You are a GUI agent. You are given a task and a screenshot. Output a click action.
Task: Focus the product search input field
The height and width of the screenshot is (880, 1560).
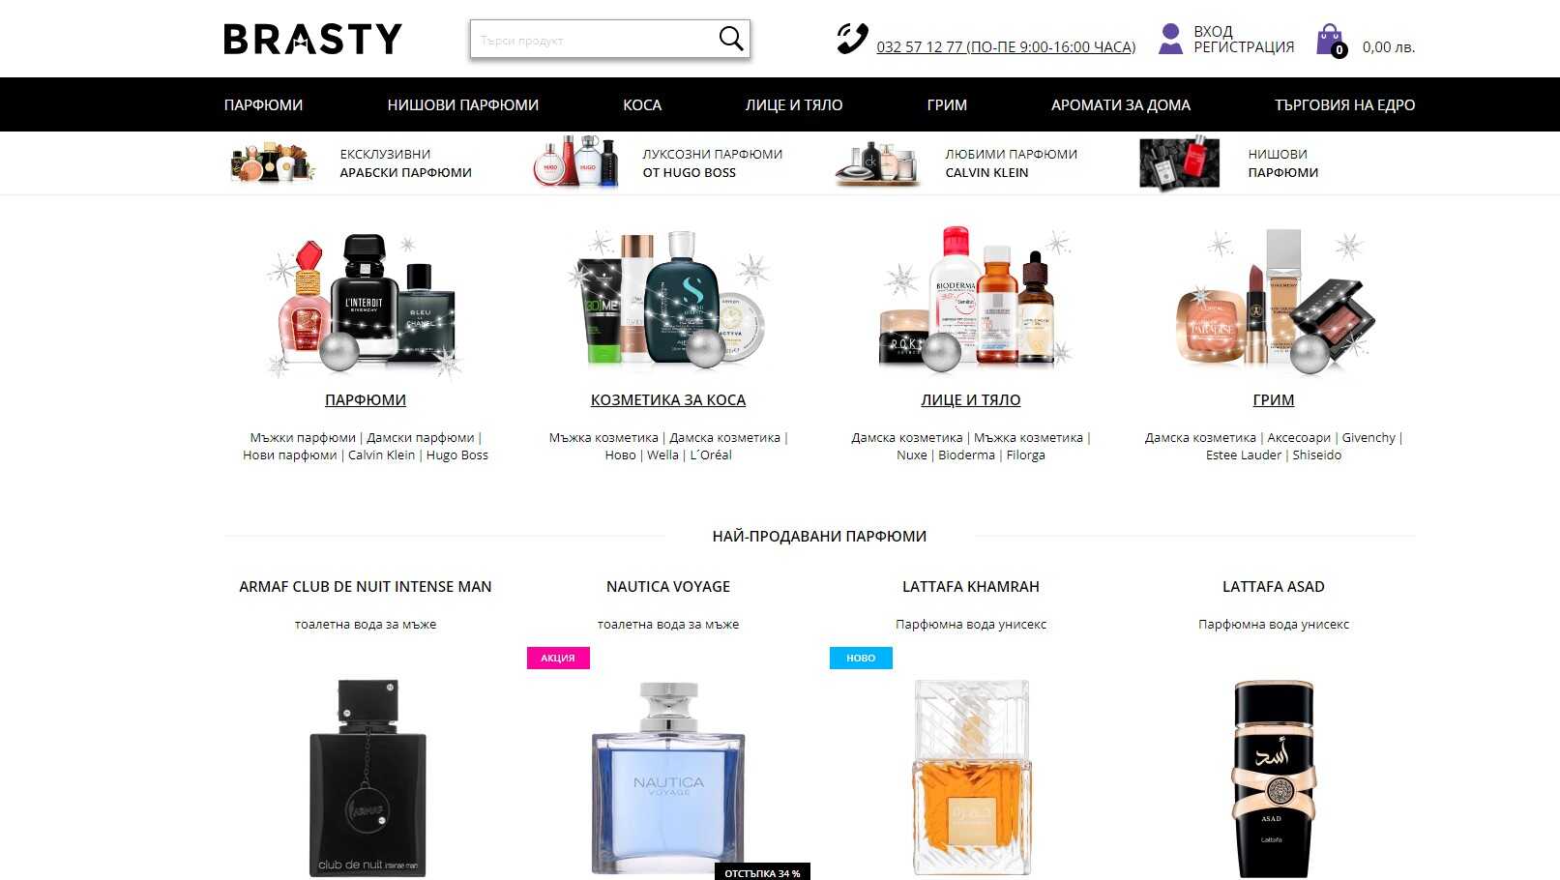click(x=592, y=40)
